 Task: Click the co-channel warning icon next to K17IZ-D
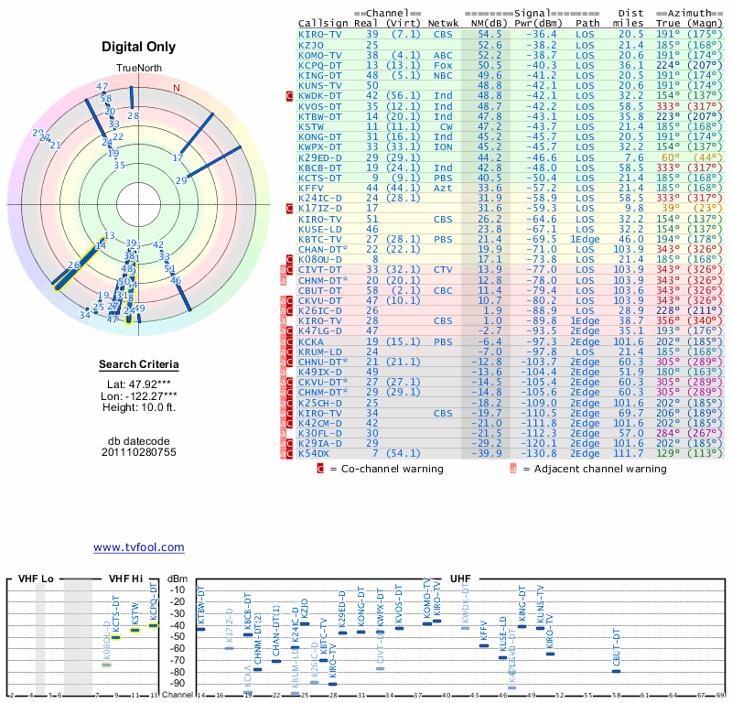pos(290,209)
